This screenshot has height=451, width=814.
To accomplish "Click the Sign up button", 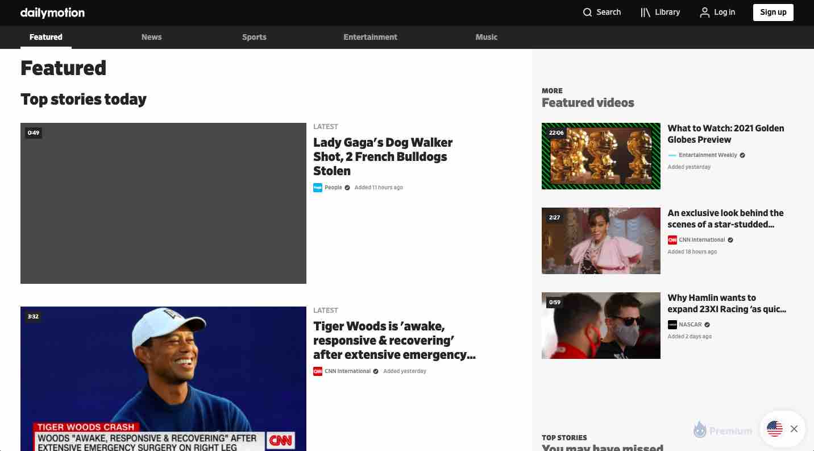I will (773, 13).
